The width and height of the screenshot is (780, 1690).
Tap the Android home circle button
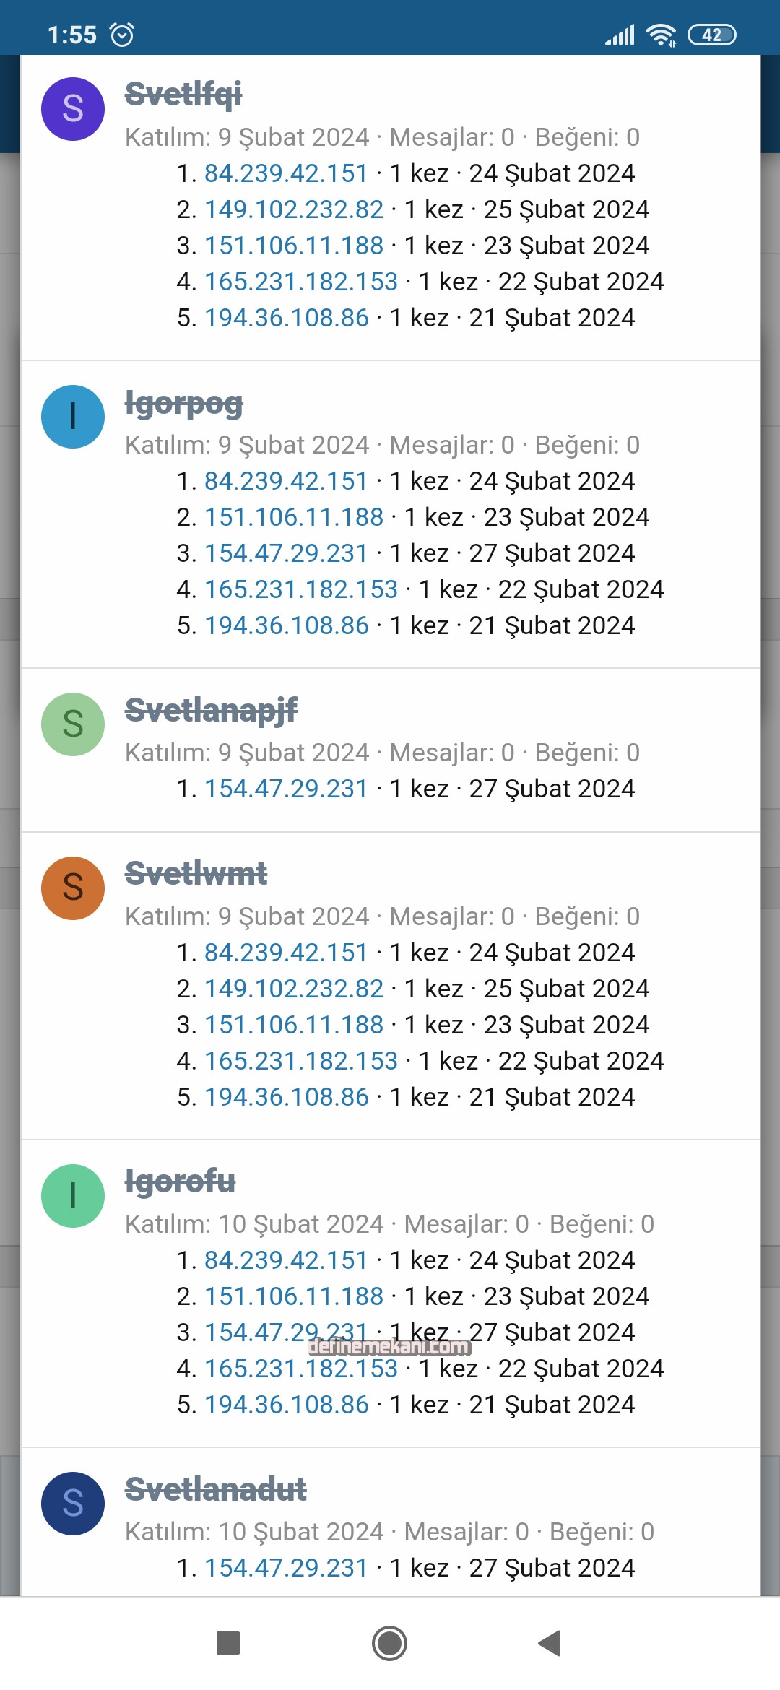click(390, 1643)
